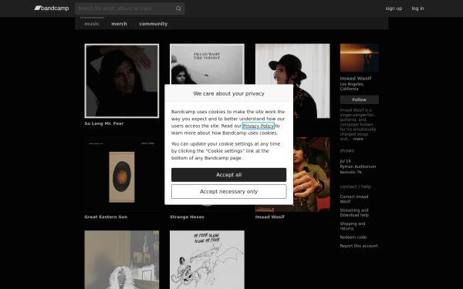
Task: Open The Voidist album cover
Action: point(207,64)
